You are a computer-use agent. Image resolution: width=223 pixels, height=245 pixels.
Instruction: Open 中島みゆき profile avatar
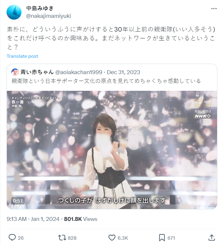[14, 12]
